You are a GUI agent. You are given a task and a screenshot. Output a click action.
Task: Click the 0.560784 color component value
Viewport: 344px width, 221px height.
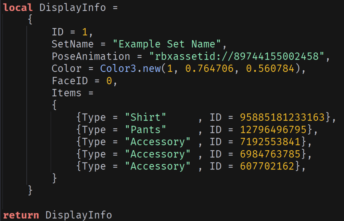point(270,69)
